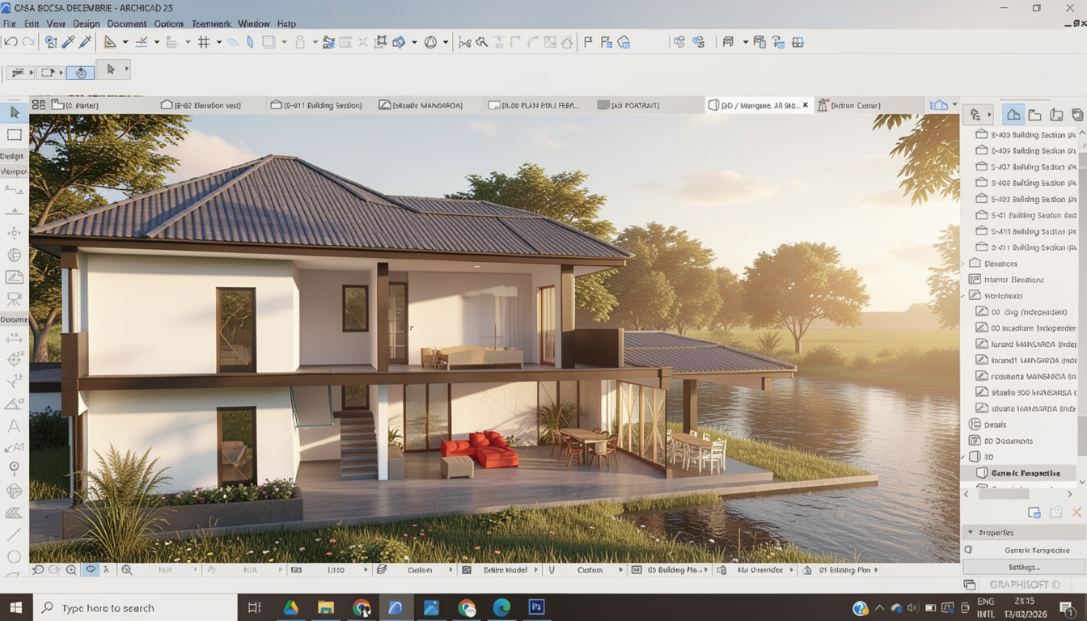Screen dimensions: 1087x621
Task: Open Photoshop from the Windows taskbar
Action: tap(536, 607)
